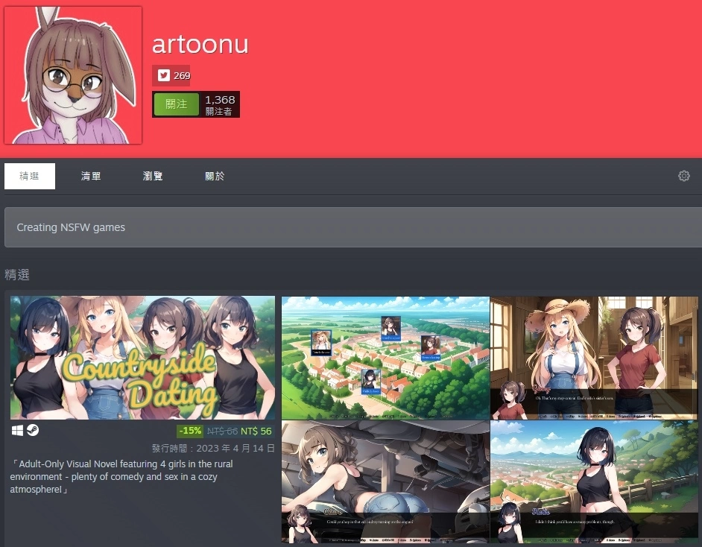Open the car repair screenshot

[385, 481]
